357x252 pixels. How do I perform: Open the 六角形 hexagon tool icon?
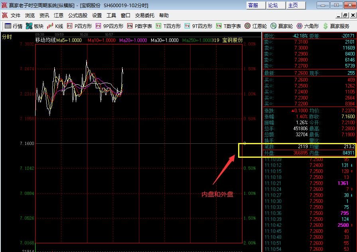click(300, 26)
